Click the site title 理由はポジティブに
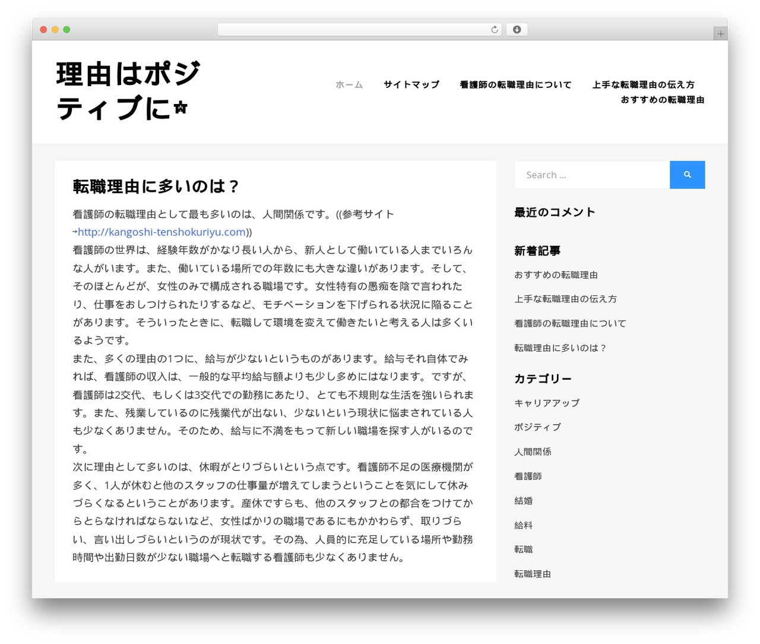The image size is (760, 644). point(129,91)
